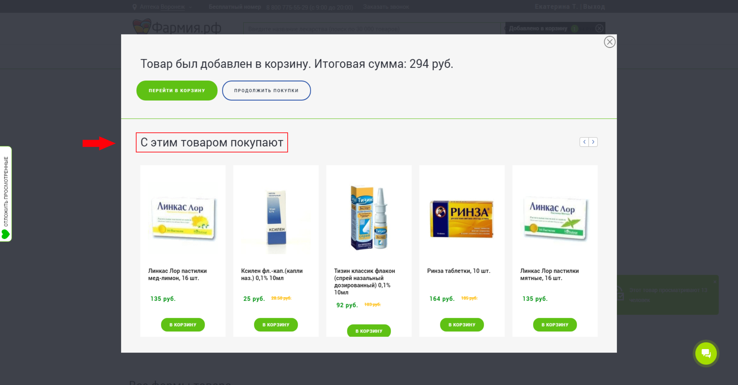
Task: Add Тизин классик спрей to cart
Action: coord(369,331)
